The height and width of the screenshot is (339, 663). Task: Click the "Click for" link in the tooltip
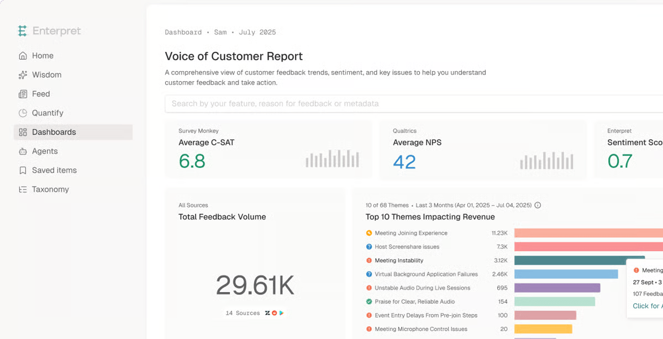click(x=648, y=306)
